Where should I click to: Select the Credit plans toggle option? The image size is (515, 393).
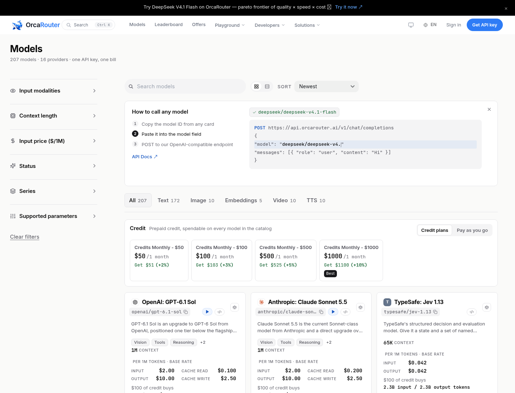click(x=435, y=230)
